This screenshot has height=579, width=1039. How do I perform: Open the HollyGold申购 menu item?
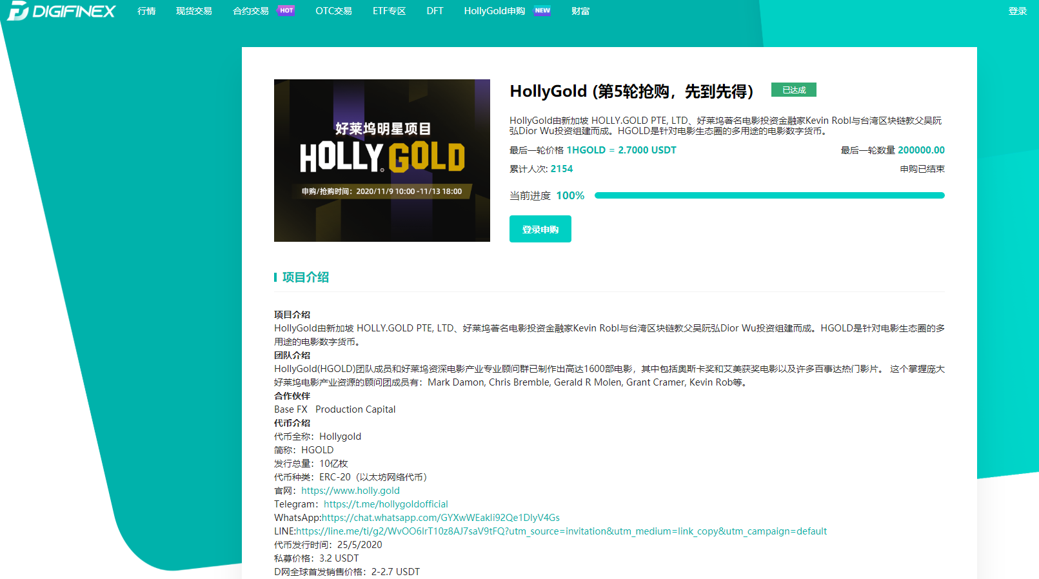(495, 11)
